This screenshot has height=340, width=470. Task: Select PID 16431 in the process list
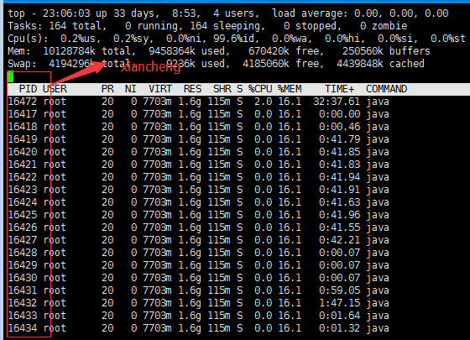tap(23, 290)
